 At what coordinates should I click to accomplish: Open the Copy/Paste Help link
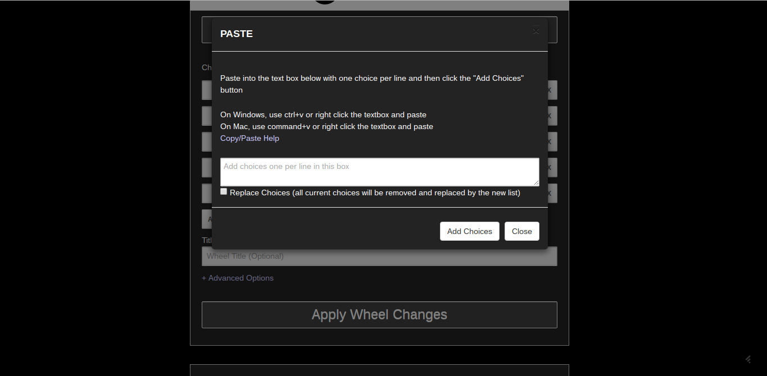pyautogui.click(x=249, y=138)
